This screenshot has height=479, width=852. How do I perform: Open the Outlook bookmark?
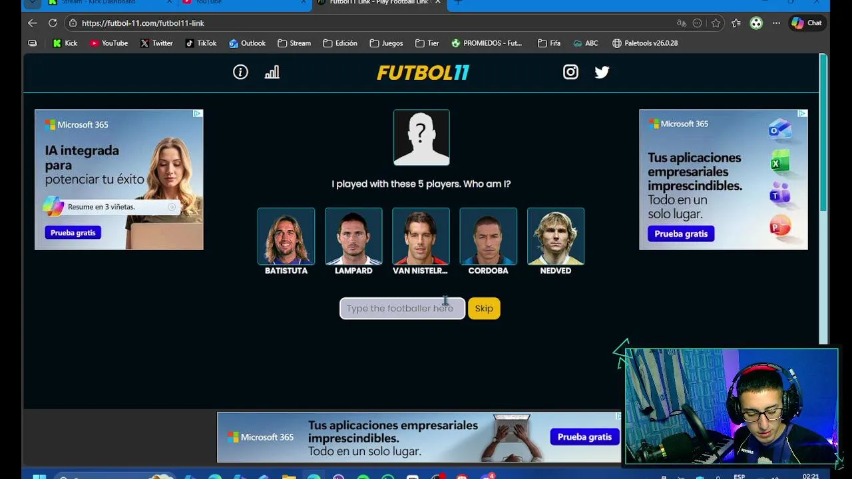[247, 43]
